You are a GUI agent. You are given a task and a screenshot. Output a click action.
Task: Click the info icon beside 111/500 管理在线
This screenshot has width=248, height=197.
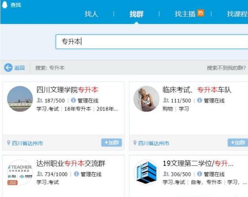click(x=200, y=101)
